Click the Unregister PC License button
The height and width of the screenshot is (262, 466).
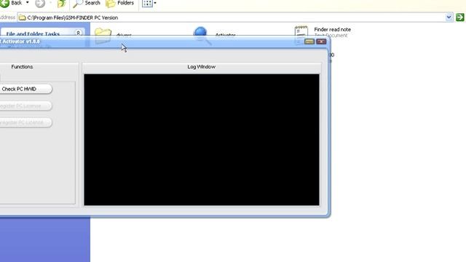pyautogui.click(x=25, y=122)
